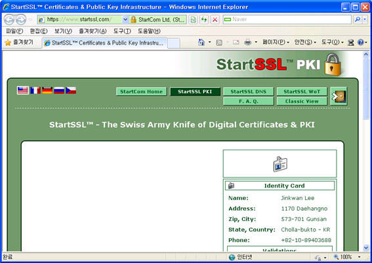The width and height of the screenshot is (372, 263).
Task: Click the StartSSL PKI navigation button
Action: click(195, 92)
